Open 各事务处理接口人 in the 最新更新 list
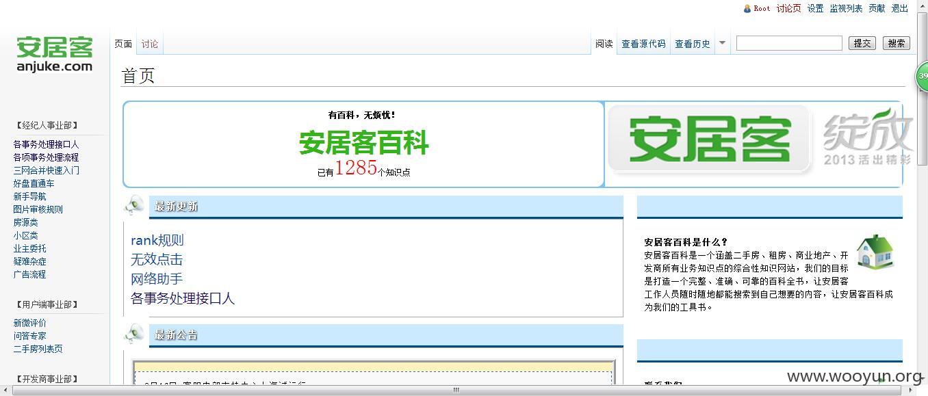The width and height of the screenshot is (928, 396). point(183,298)
